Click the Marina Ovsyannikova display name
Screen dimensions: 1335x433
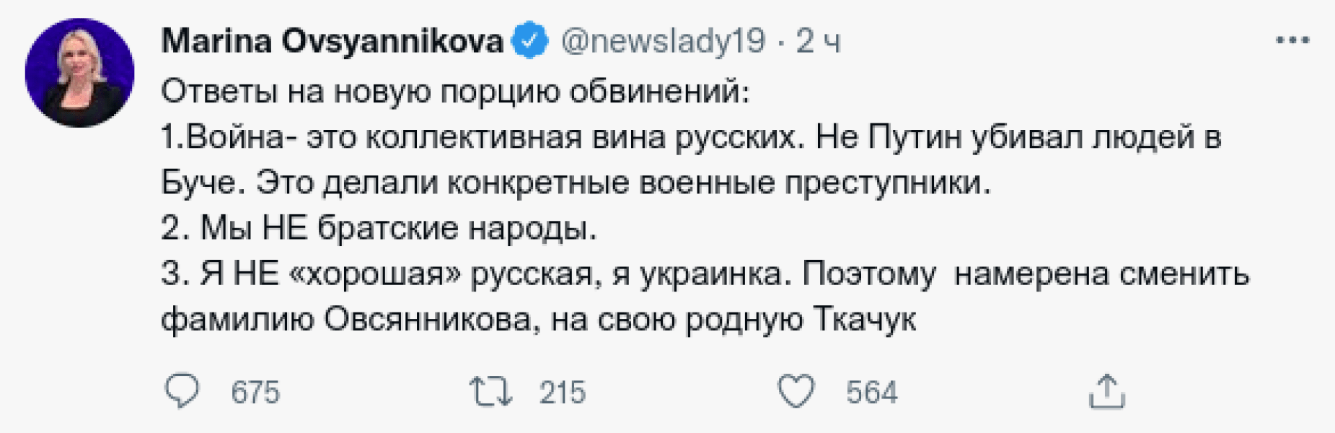coord(332,41)
